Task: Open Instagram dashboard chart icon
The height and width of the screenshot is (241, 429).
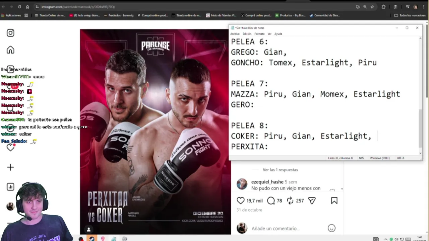Action: click(10, 187)
